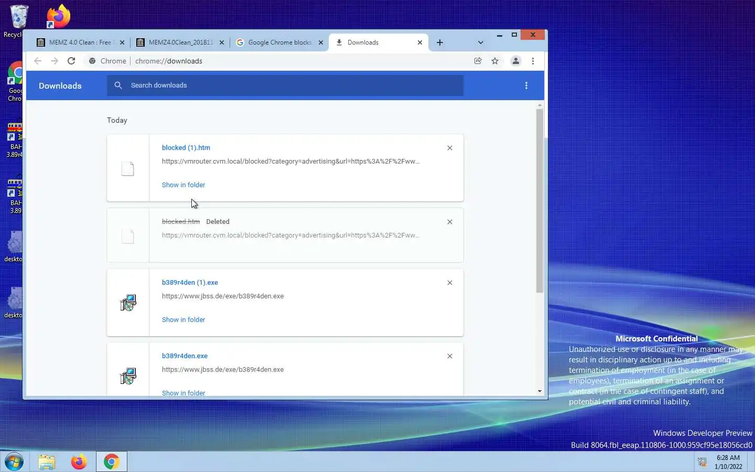Click the scrollbar down arrow
This screenshot has height=472, width=755.
pos(540,391)
